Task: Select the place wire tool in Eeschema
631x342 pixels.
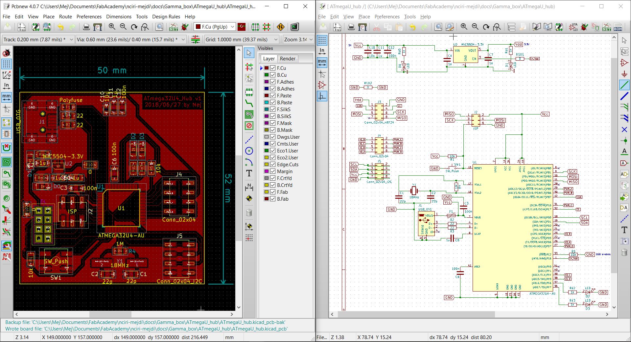Action: [x=624, y=85]
